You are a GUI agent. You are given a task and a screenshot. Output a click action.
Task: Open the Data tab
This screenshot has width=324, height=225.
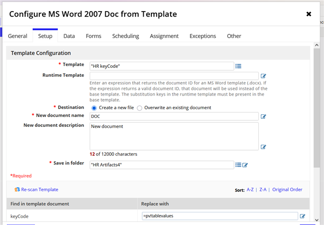(x=69, y=36)
